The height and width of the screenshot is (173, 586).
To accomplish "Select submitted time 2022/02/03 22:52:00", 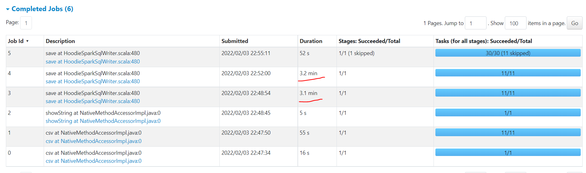I will click(x=246, y=73).
